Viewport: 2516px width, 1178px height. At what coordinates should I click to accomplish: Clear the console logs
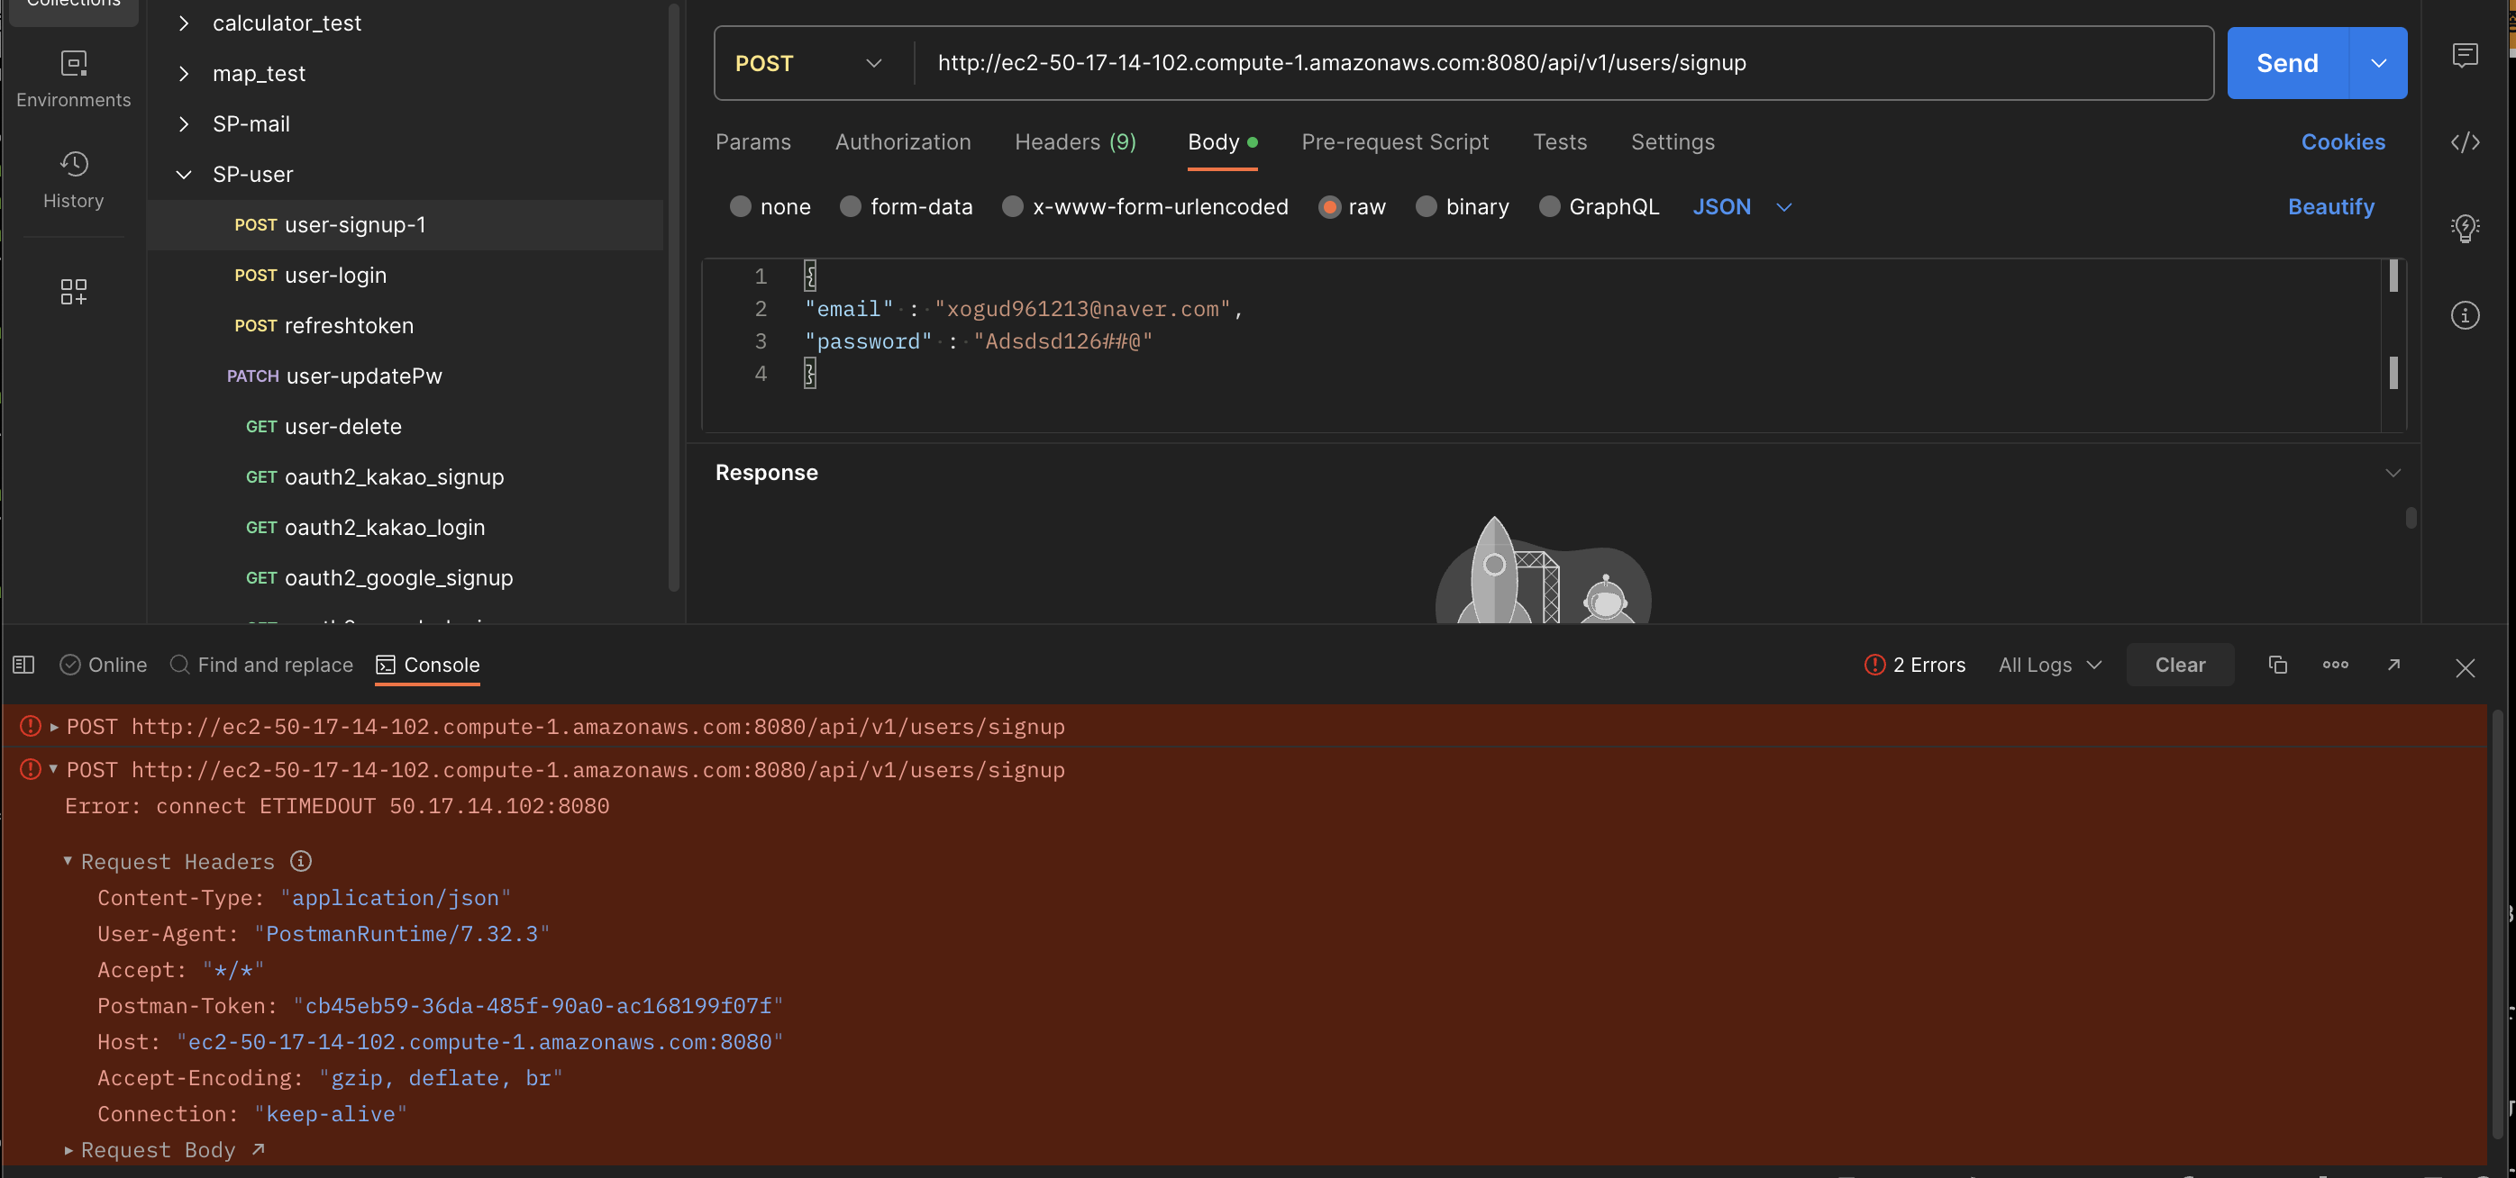(x=2179, y=665)
